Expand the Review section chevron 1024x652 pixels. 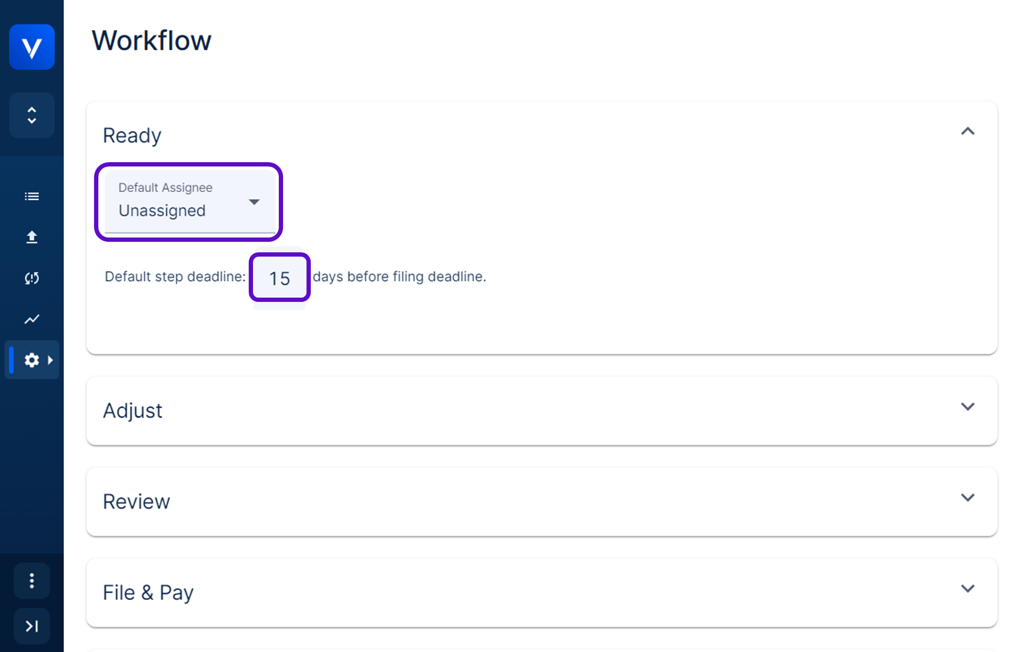click(x=967, y=498)
